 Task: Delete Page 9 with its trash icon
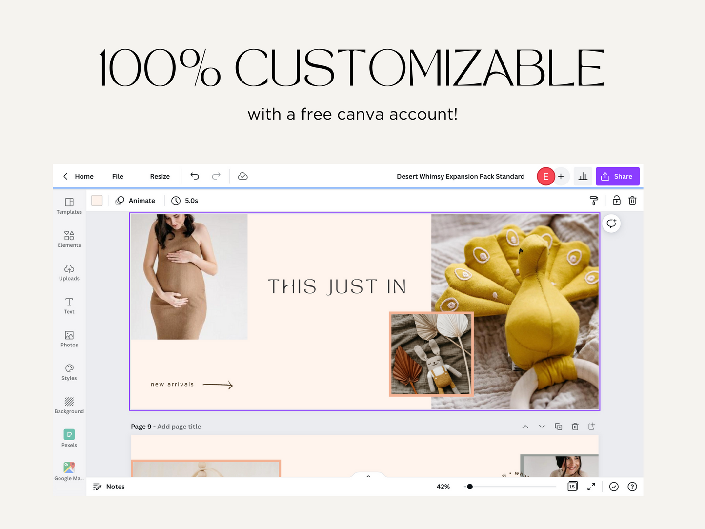point(575,427)
